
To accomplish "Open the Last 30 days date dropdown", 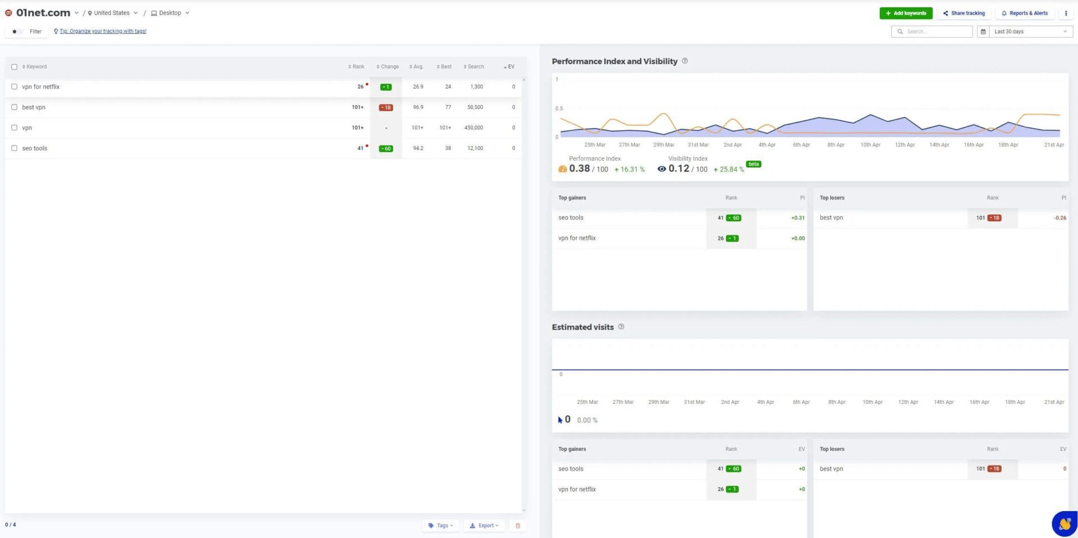I will [x=1030, y=31].
